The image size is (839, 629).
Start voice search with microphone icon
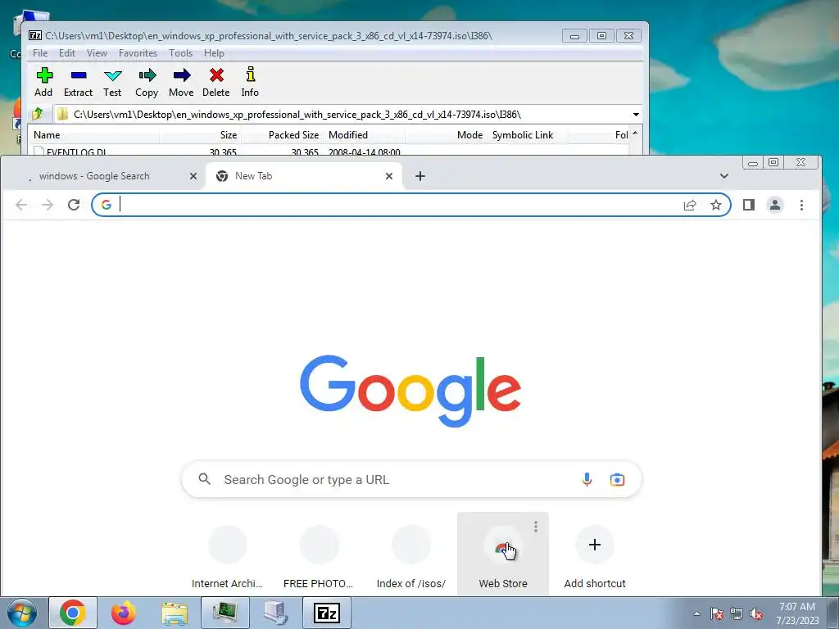pos(587,480)
